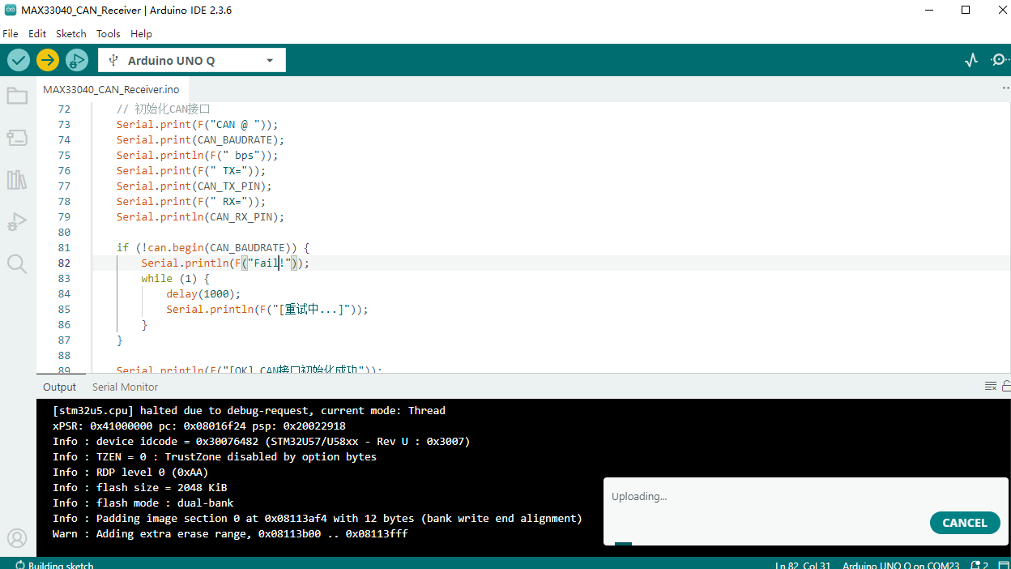Screen dimensions: 1011x569
Task: Switch to the Serial Monitor tab
Action: click(x=126, y=387)
